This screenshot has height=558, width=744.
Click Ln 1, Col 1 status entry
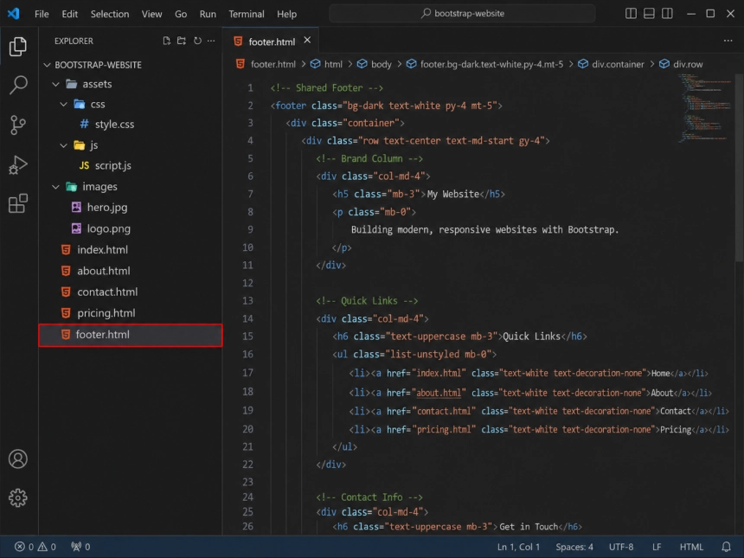coord(518,547)
